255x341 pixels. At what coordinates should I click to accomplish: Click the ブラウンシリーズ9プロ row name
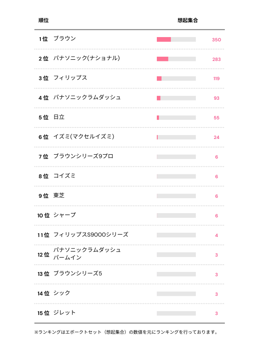click(x=83, y=156)
